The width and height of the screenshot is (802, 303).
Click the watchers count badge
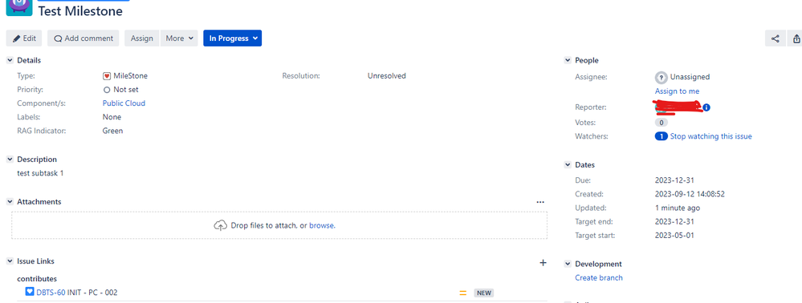(662, 136)
